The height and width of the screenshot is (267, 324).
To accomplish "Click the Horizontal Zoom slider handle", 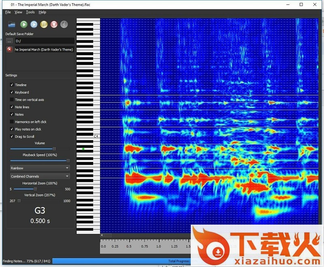I will 35,189.
